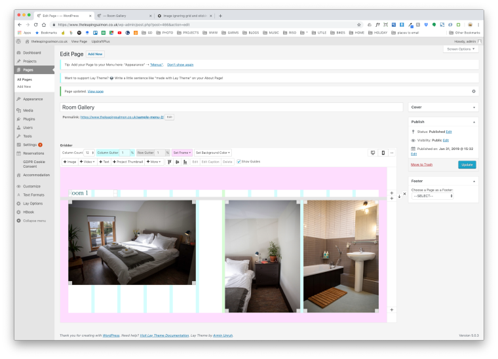Open the Footer page select dropdown
This screenshot has height=359, width=498.
click(433, 196)
